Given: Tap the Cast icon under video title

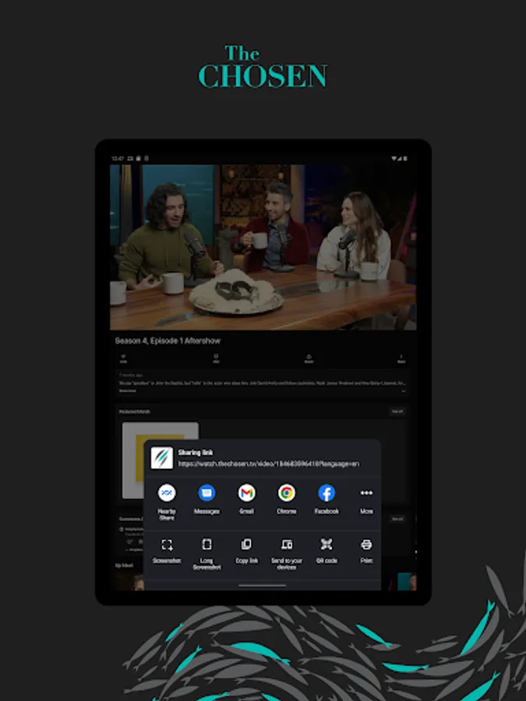Looking at the screenshot, I should click(123, 358).
